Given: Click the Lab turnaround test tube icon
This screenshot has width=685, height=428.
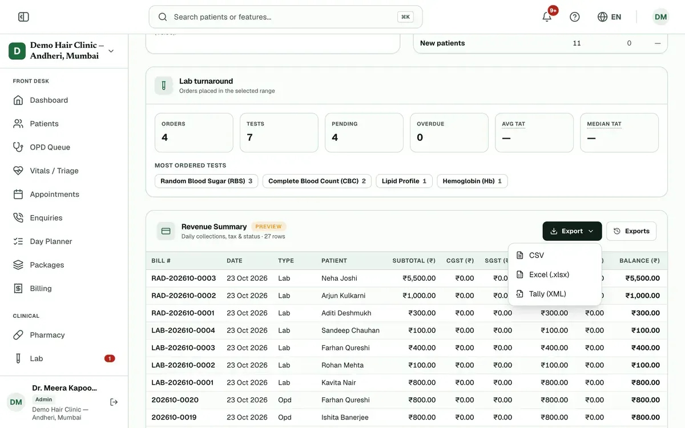Looking at the screenshot, I should (x=164, y=86).
